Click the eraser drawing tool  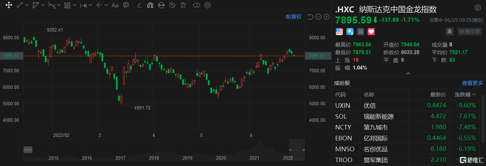(139, 5)
